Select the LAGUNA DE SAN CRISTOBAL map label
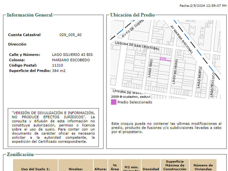This screenshot has height=171, width=228. [137, 46]
